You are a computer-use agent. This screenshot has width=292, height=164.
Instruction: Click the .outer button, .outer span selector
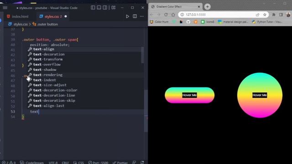(50, 40)
